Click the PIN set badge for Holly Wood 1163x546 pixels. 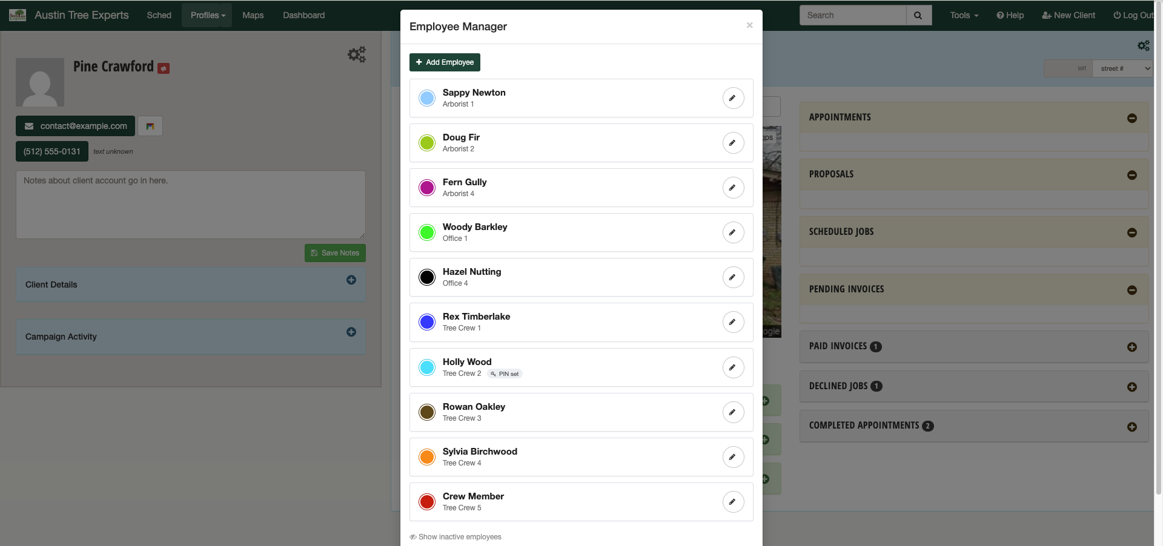coord(505,374)
